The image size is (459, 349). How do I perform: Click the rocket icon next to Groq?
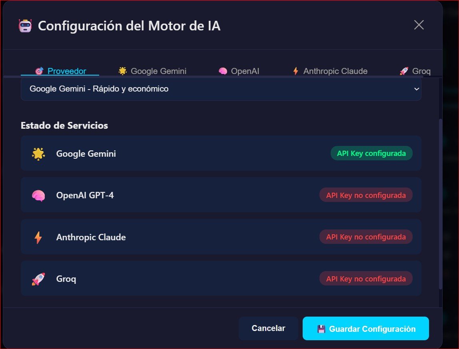tap(38, 279)
